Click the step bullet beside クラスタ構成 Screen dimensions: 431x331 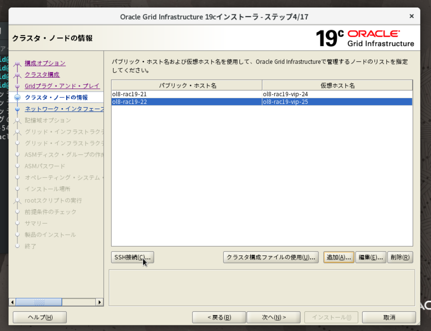click(17, 75)
